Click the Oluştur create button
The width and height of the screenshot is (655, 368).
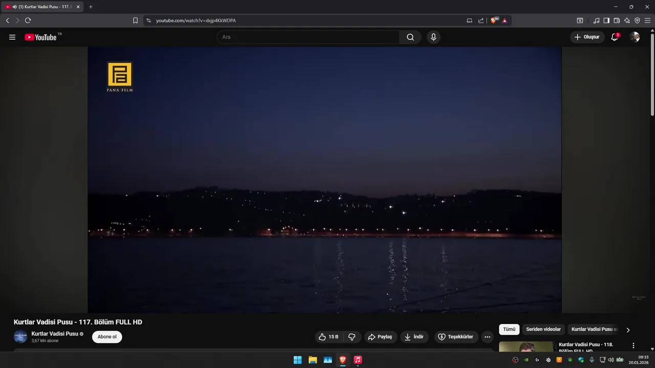point(587,37)
